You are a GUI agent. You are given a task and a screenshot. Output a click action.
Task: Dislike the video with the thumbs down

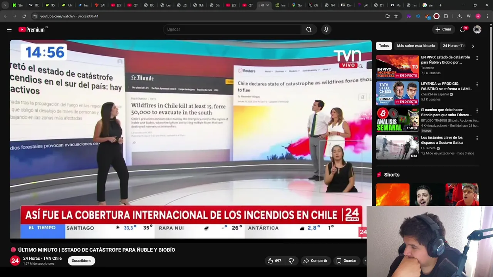(291, 260)
